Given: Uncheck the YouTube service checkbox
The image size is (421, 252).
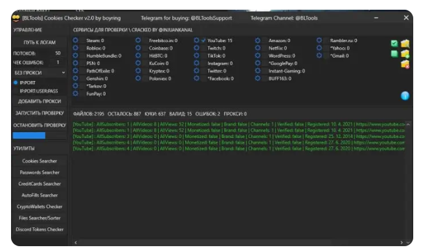Looking at the screenshot, I should (x=203, y=41).
